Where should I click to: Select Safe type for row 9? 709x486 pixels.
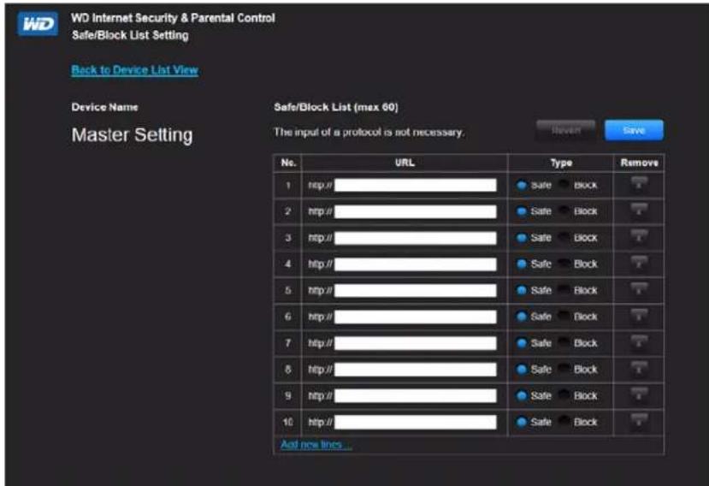(x=522, y=395)
